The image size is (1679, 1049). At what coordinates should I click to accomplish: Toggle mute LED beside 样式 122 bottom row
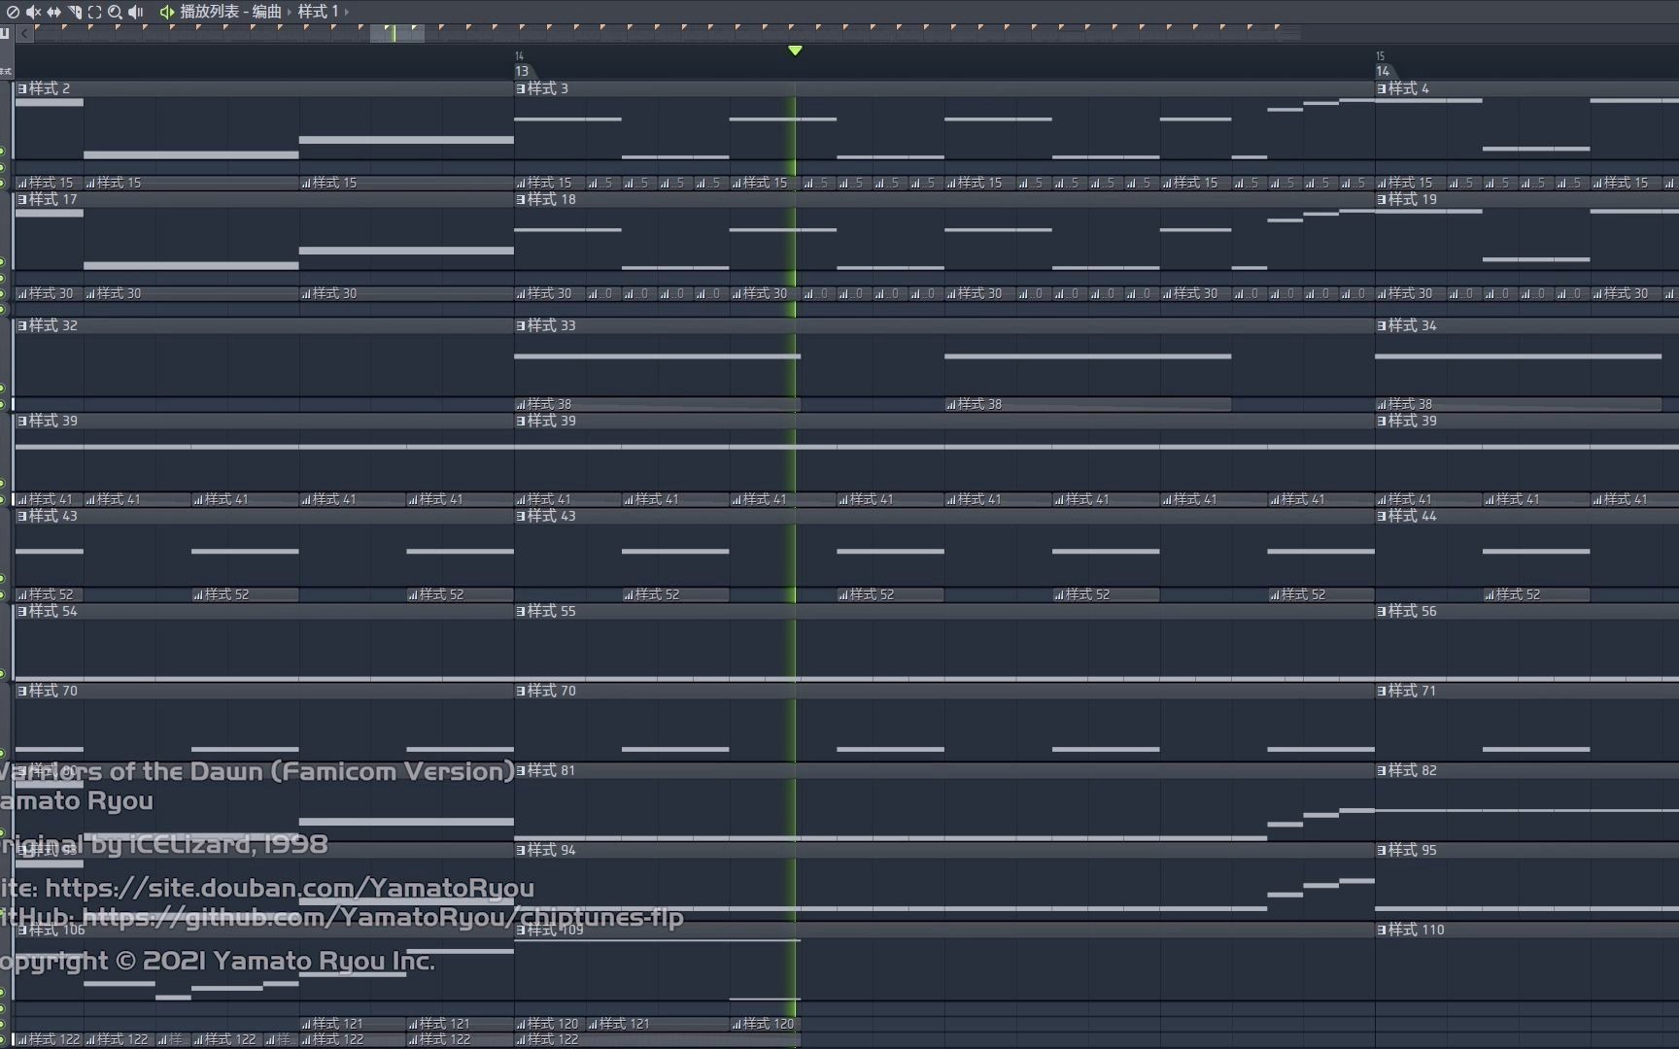click(x=3, y=1039)
